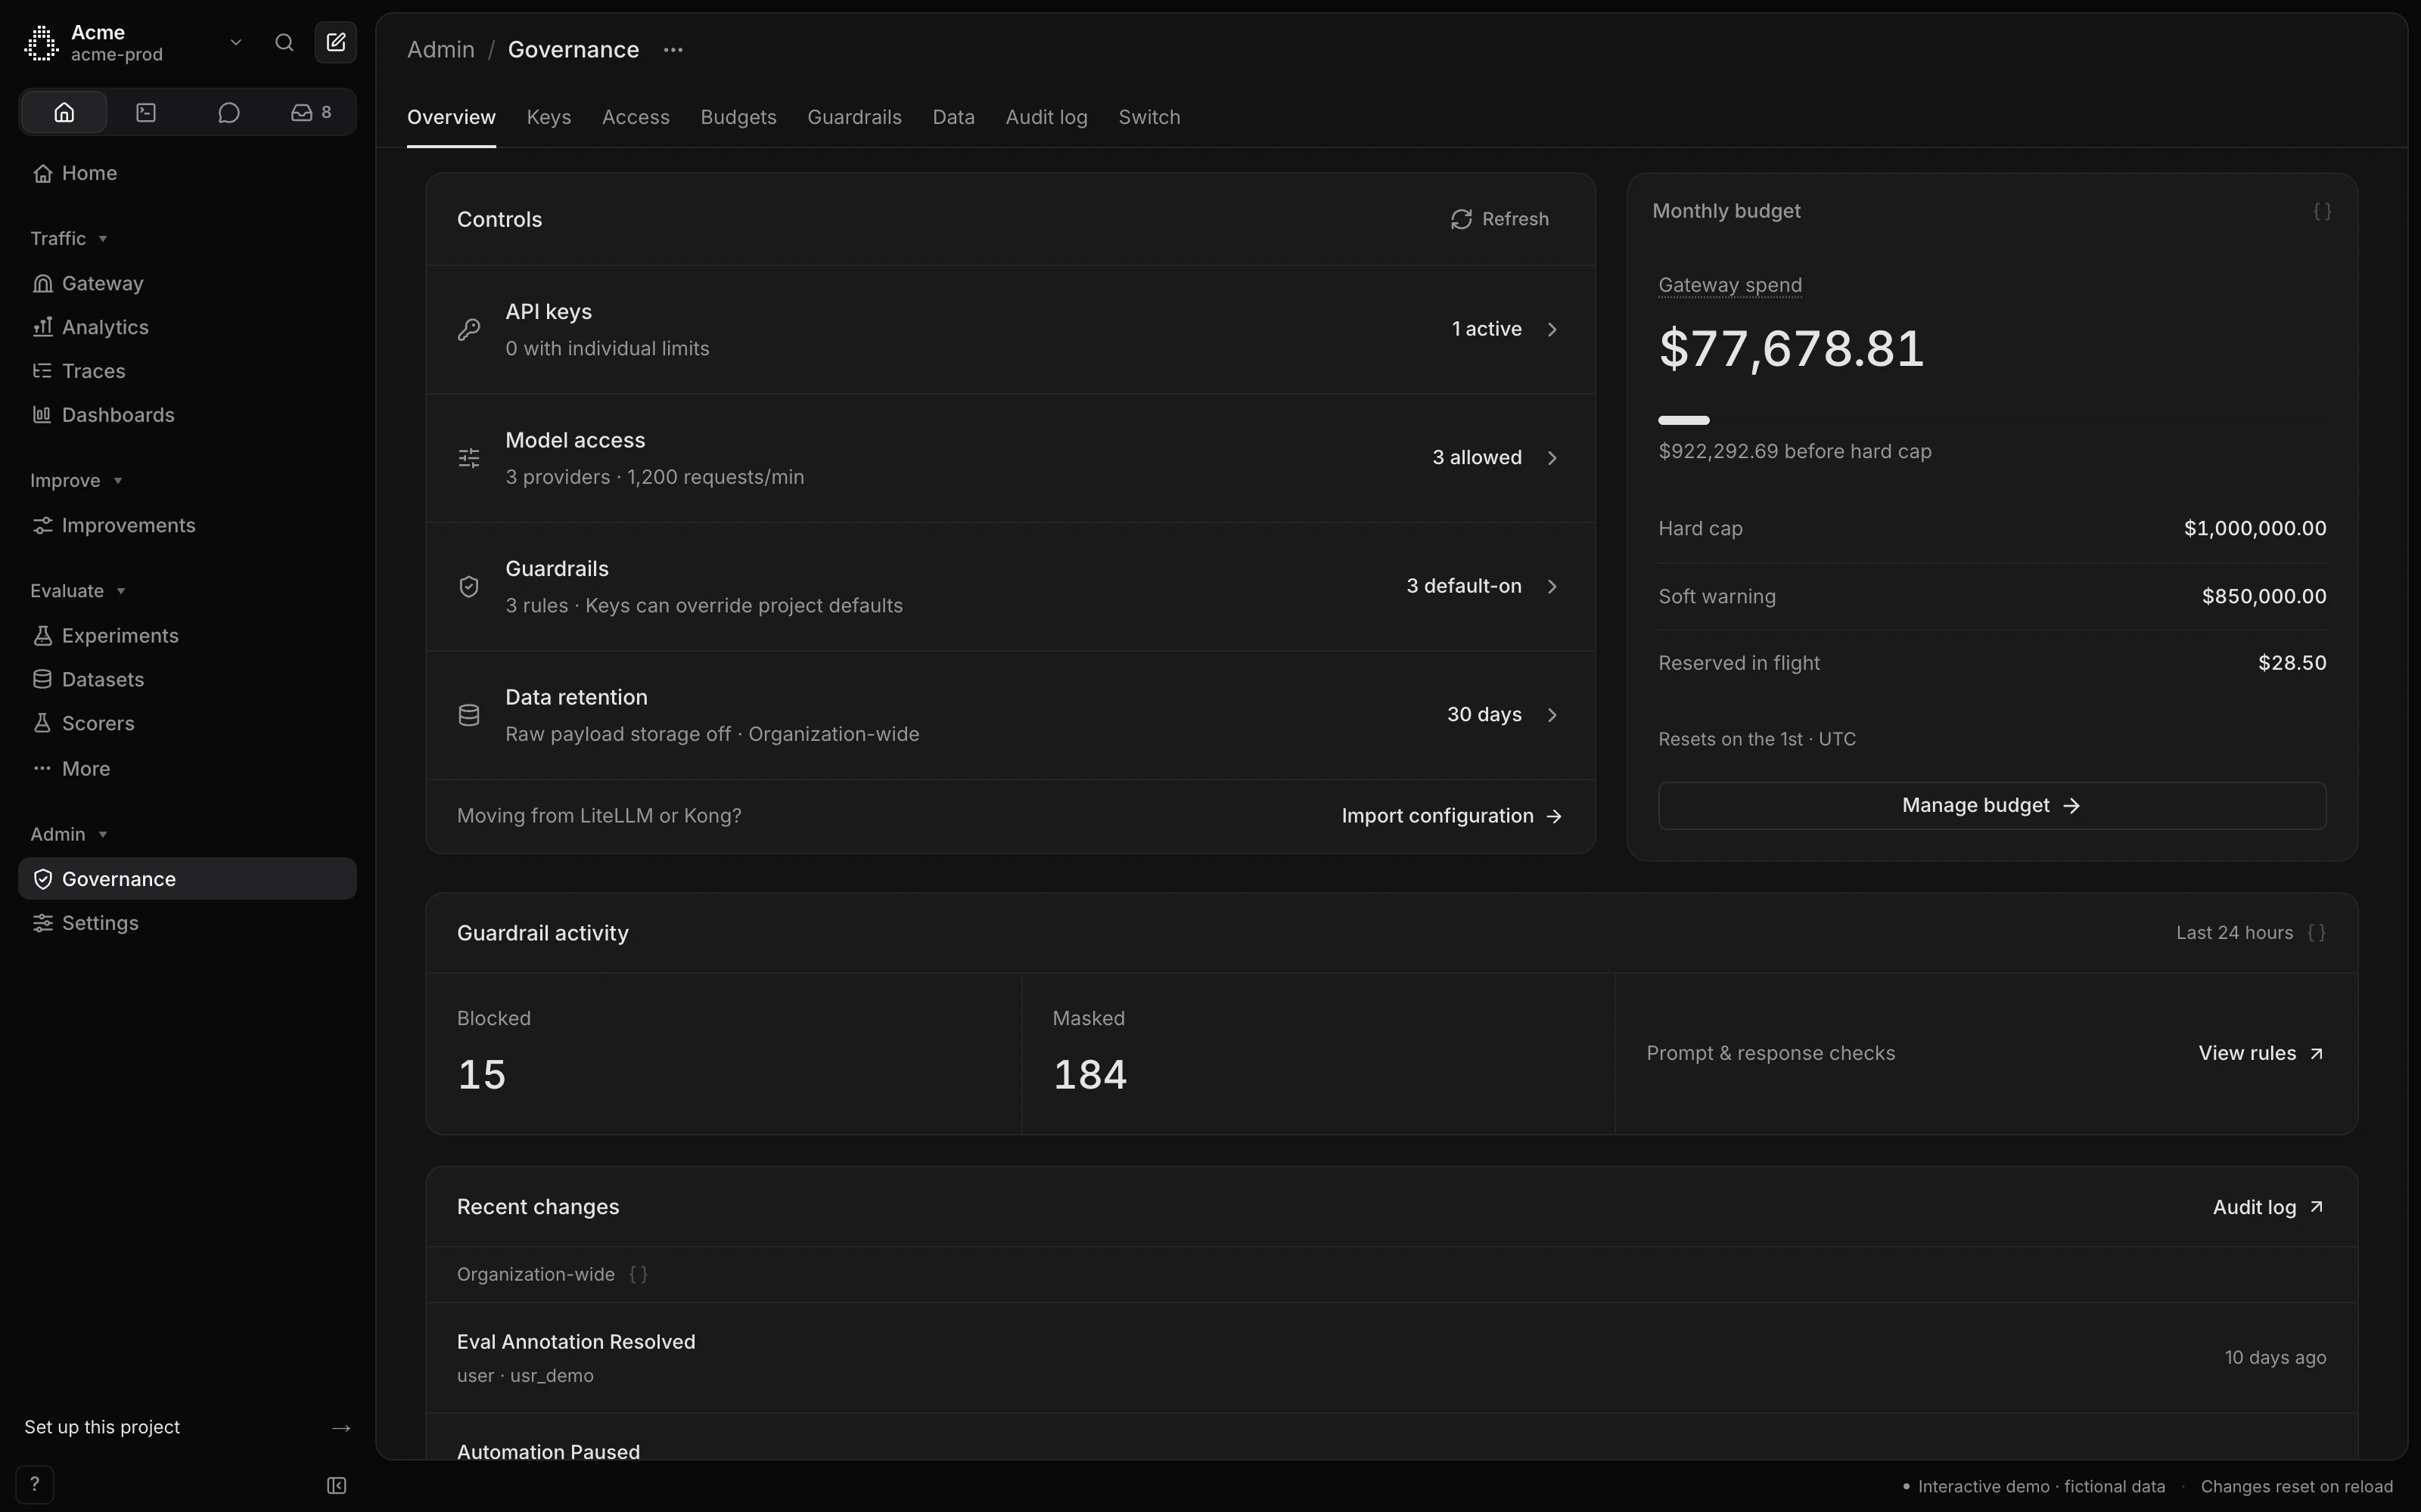Screen dimensions: 2421x1512
Task: Click the new compose pencil icon
Action: click(336, 42)
